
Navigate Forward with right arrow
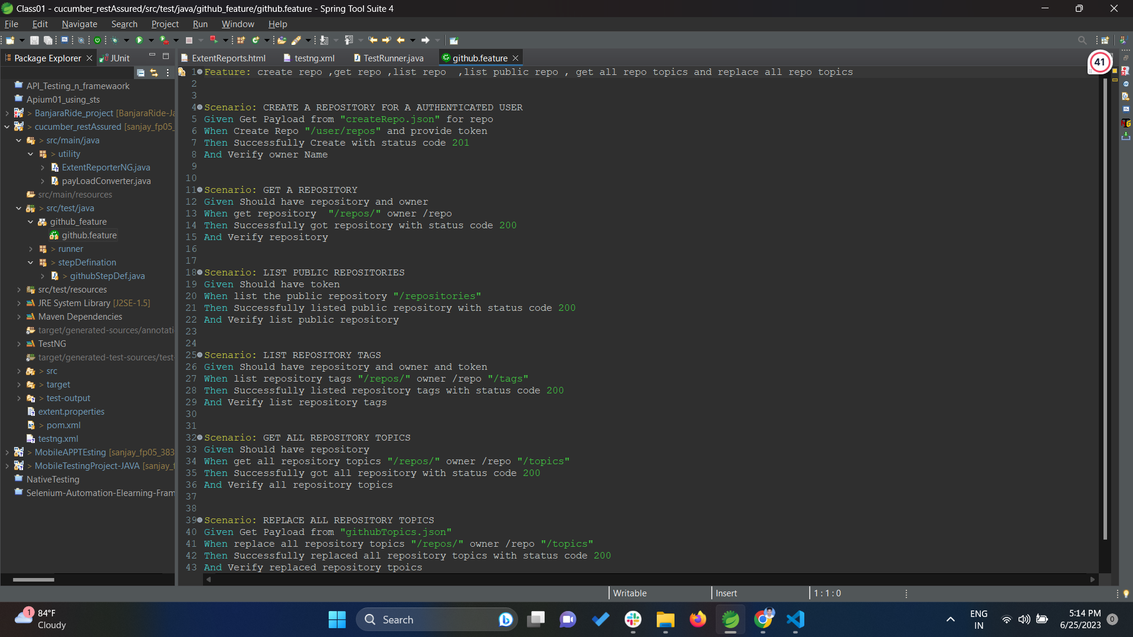(x=425, y=40)
